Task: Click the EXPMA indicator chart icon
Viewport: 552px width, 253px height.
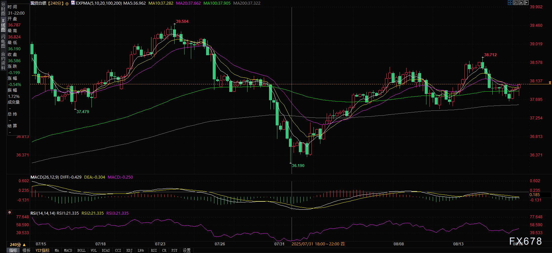Action: (x=73, y=3)
